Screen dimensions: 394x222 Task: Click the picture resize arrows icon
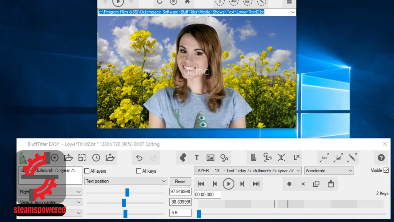tap(338, 158)
